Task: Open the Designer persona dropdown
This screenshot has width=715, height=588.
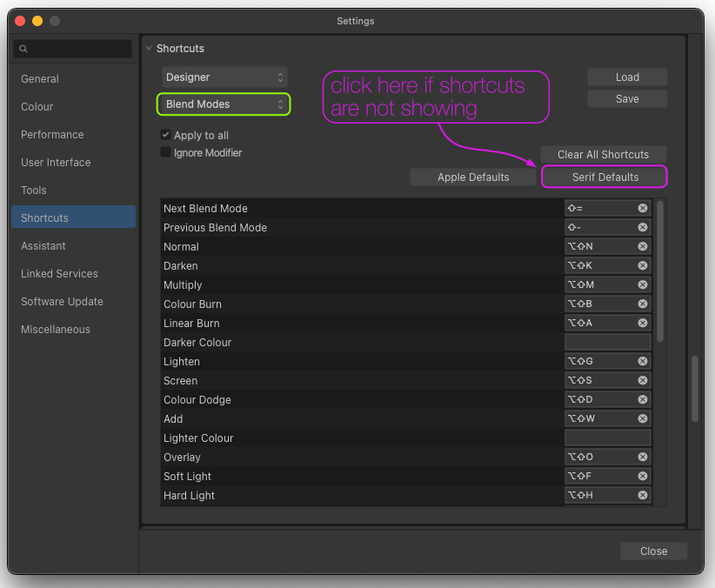Action: click(224, 77)
